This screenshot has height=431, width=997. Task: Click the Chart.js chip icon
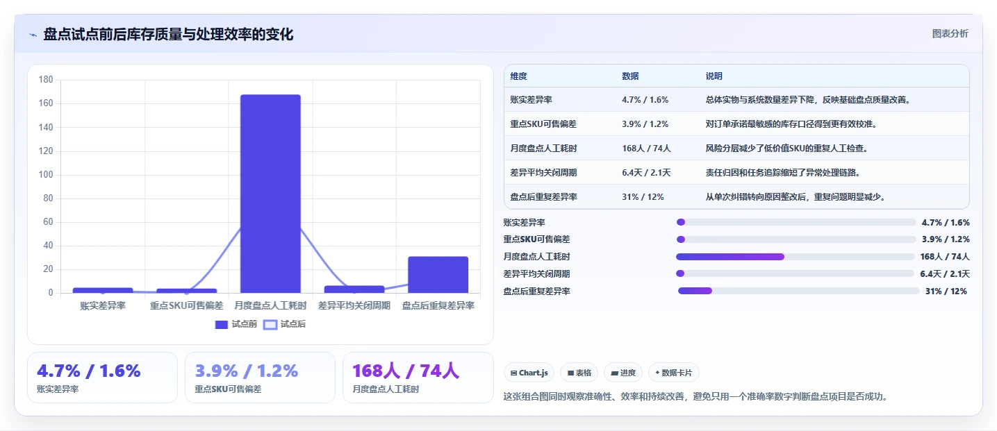pyautogui.click(x=513, y=373)
